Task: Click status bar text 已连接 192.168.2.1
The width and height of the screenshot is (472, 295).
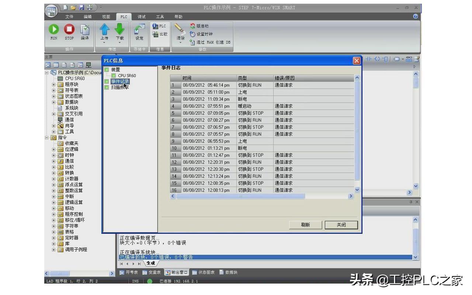Action: [178, 281]
